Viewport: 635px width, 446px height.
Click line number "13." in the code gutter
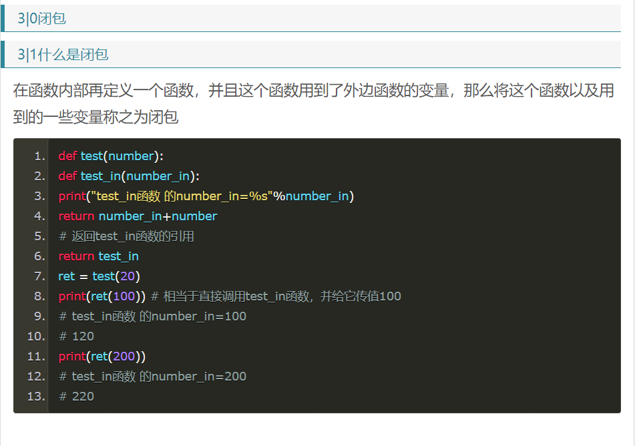36,396
